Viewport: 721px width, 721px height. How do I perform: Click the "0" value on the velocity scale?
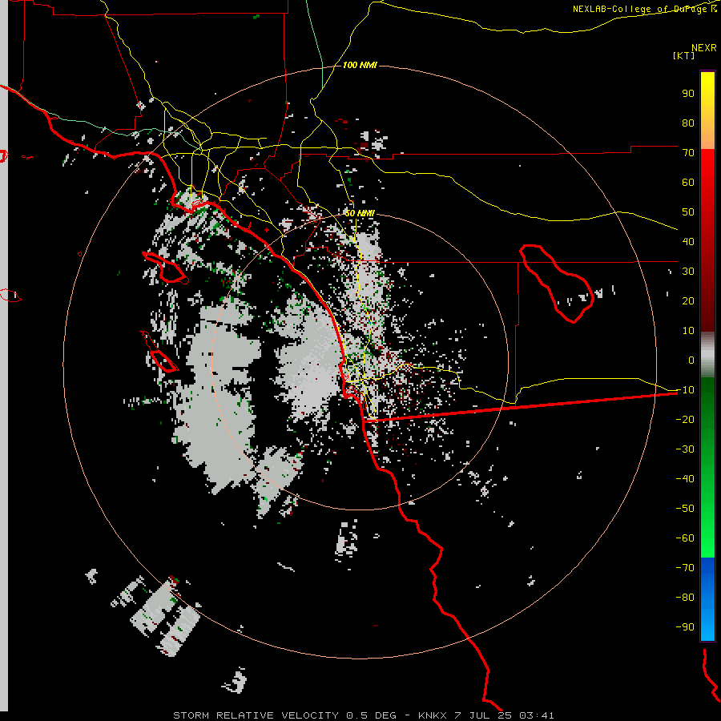[x=691, y=360]
